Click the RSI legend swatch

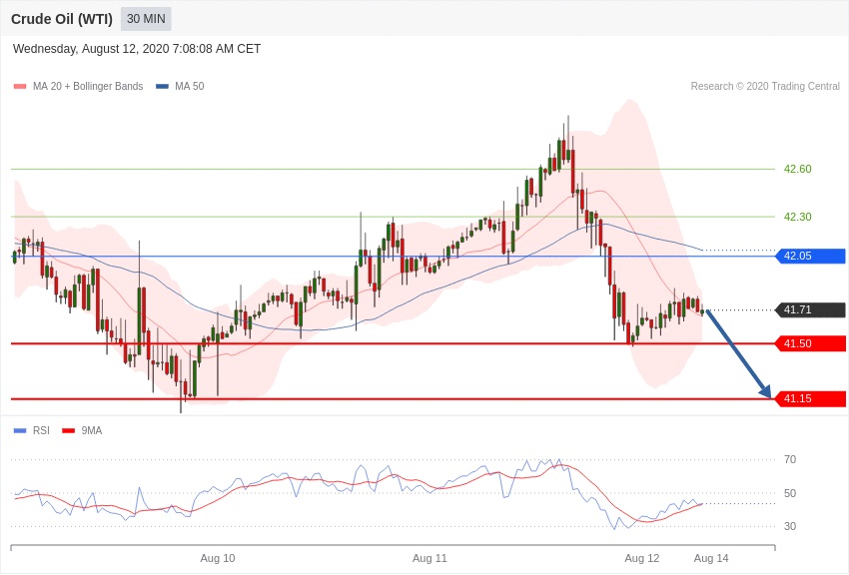tap(20, 431)
